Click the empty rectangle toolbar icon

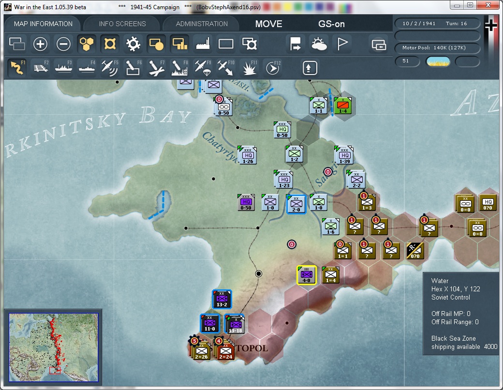[x=226, y=44]
